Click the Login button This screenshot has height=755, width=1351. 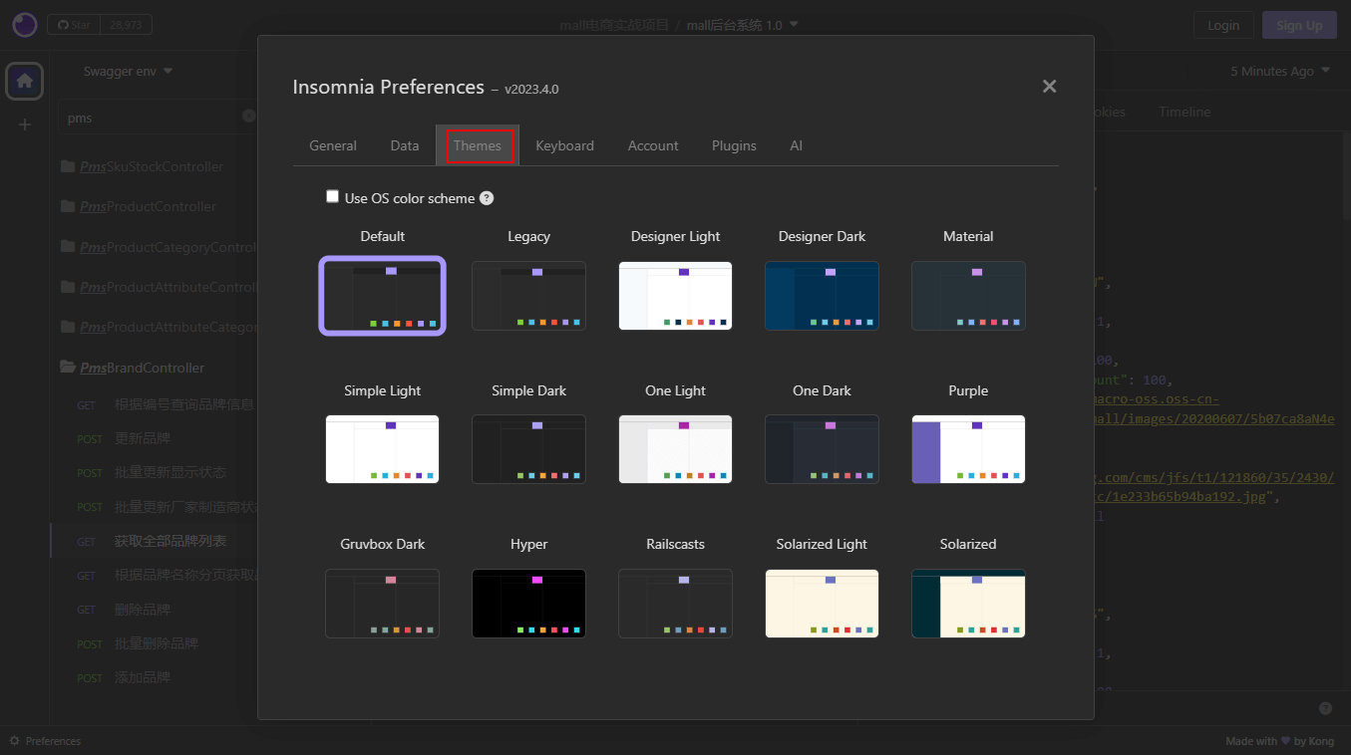click(1222, 25)
